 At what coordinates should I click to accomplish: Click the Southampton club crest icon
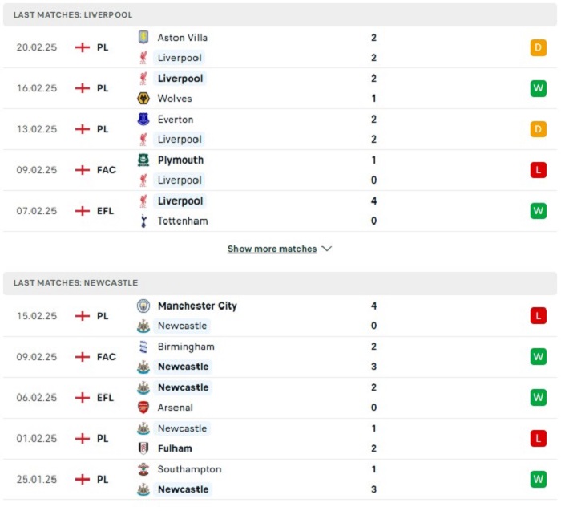click(x=143, y=469)
